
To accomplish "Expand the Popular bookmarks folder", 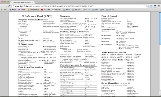I will tap(76, 10).
